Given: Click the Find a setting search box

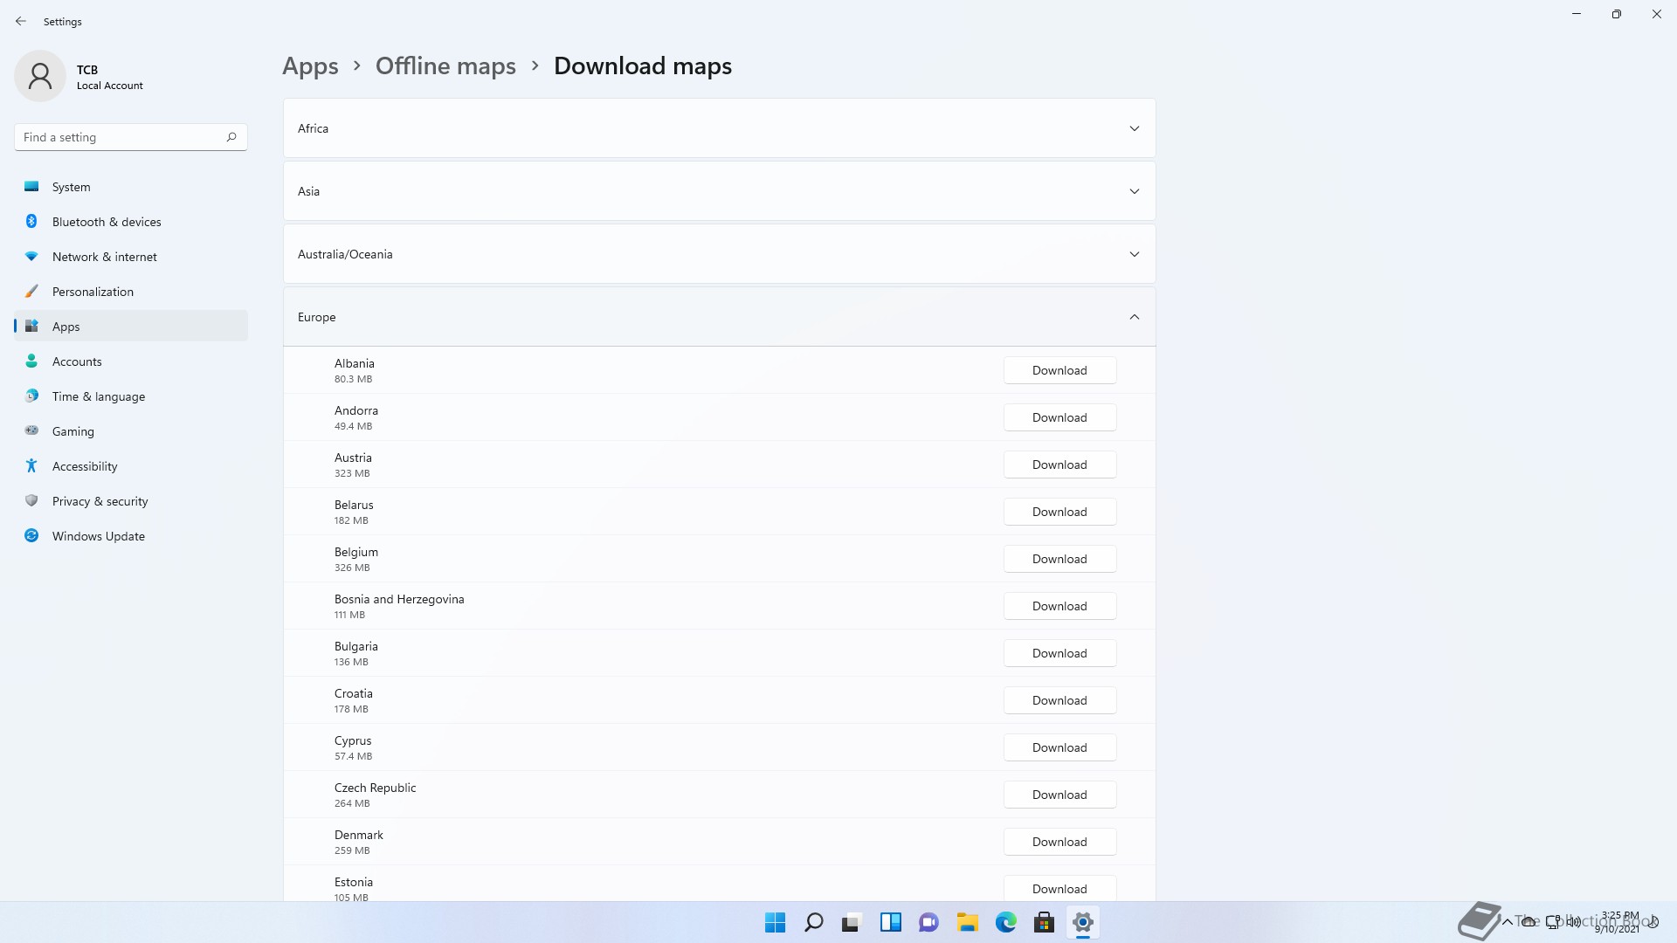Looking at the screenshot, I should 118,137.
